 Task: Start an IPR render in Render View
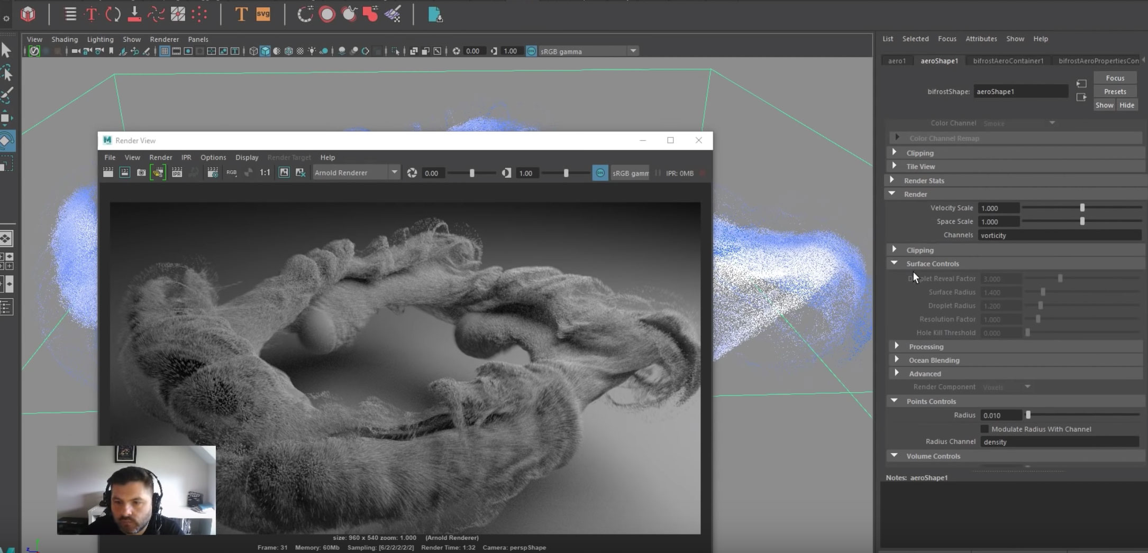[177, 173]
